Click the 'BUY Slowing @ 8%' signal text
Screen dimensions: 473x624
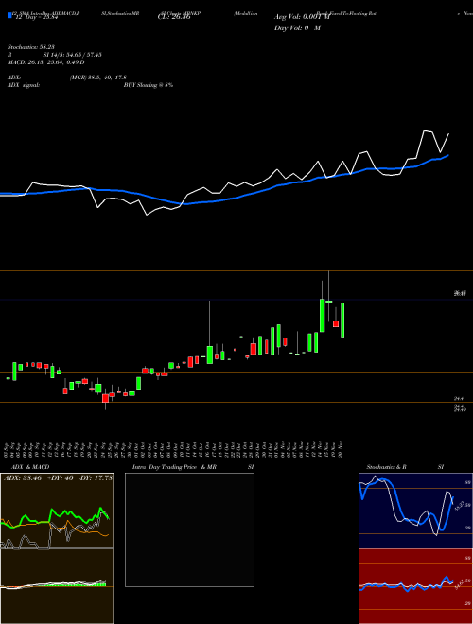pyautogui.click(x=149, y=85)
